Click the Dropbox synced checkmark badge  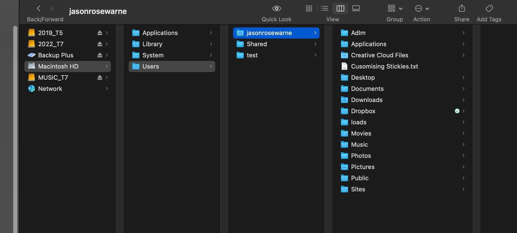tap(457, 111)
